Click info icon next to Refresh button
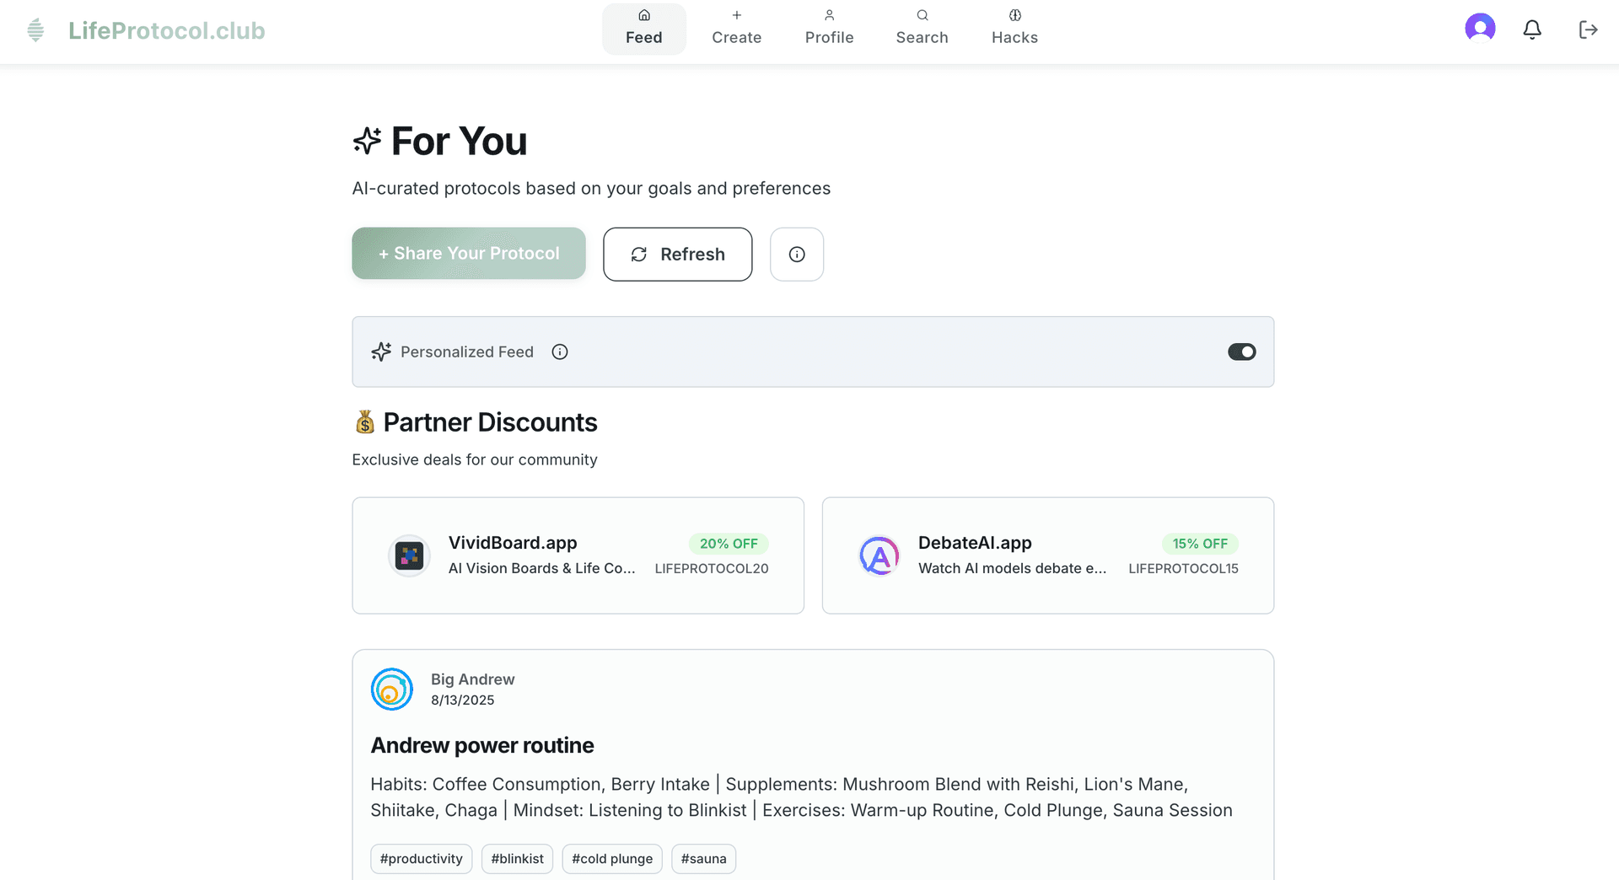Viewport: 1619px width, 880px height. [x=797, y=255]
